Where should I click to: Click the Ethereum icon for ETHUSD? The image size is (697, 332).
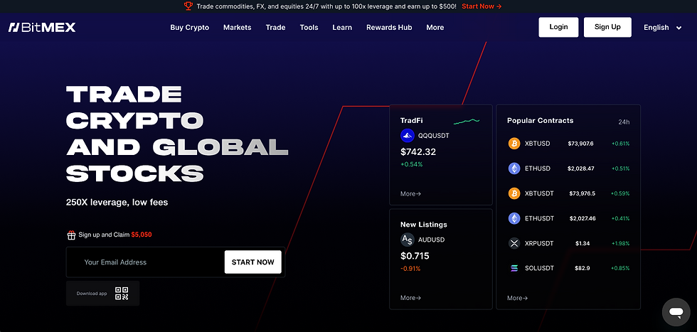point(514,168)
